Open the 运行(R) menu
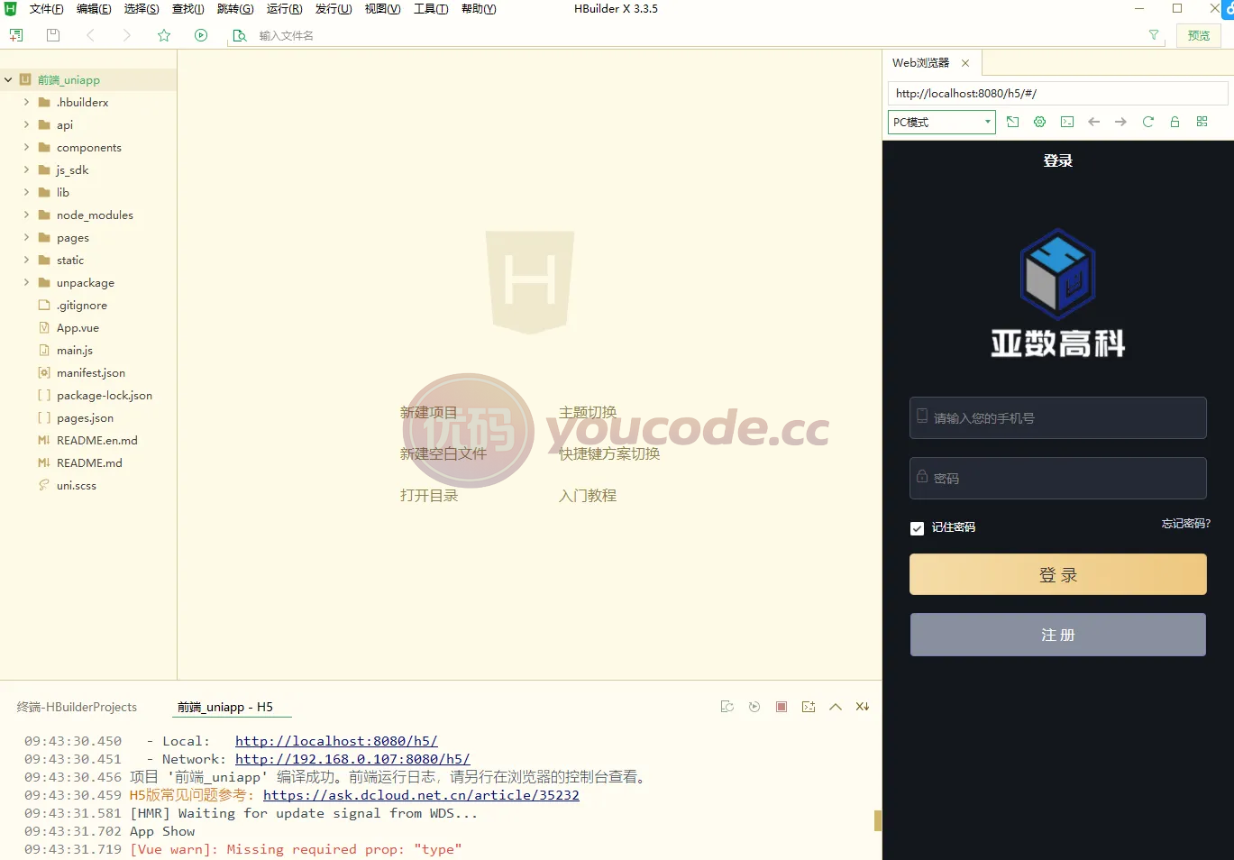Viewport: 1234px width, 860px height. tap(284, 9)
